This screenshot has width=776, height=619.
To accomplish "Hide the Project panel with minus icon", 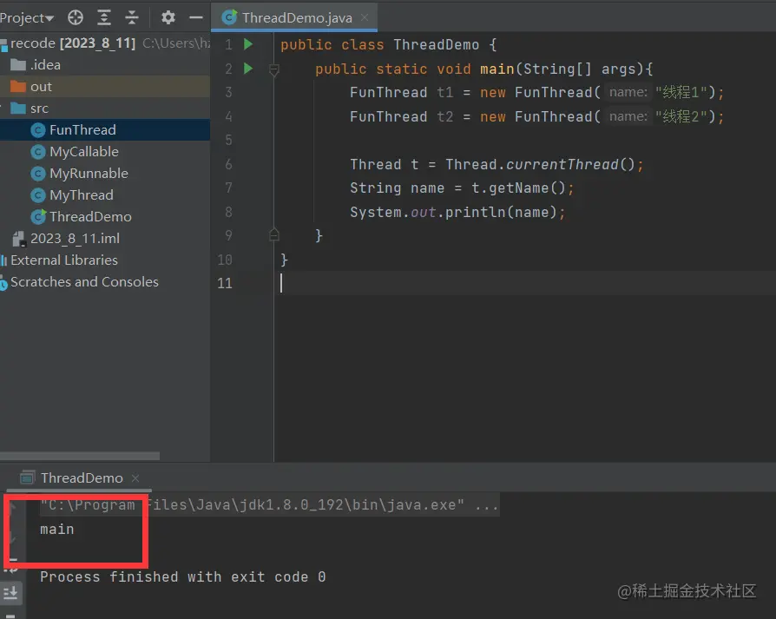I will pyautogui.click(x=196, y=18).
